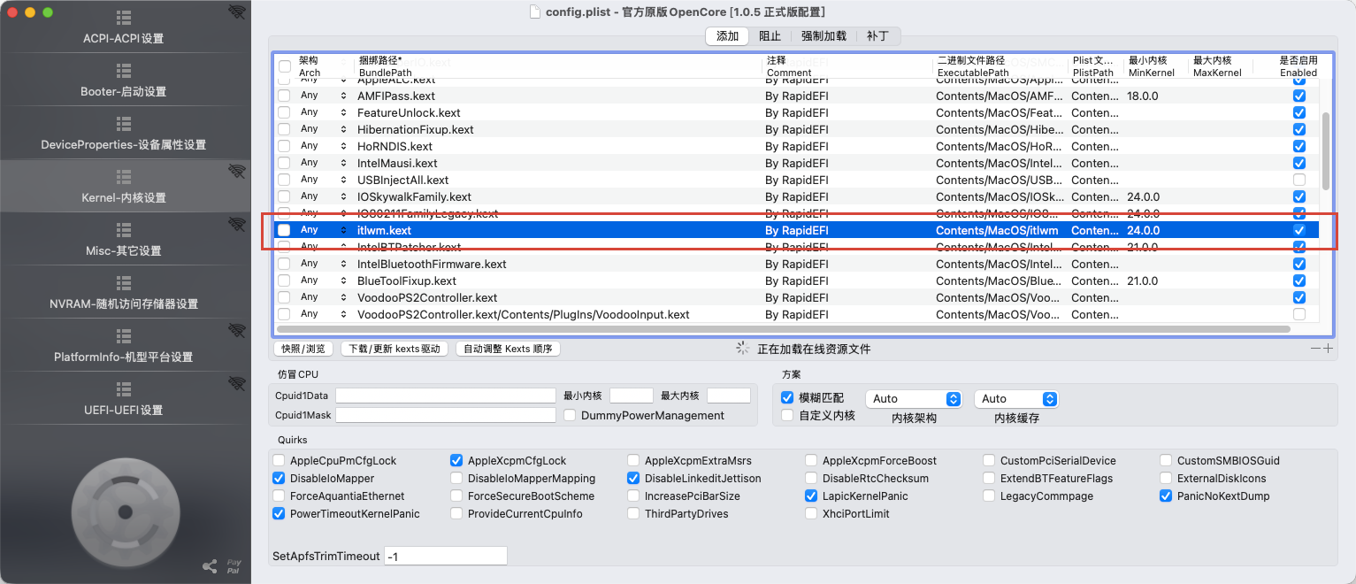Switch to the 阻止 tab
Screen dimensions: 1356x584
click(770, 36)
